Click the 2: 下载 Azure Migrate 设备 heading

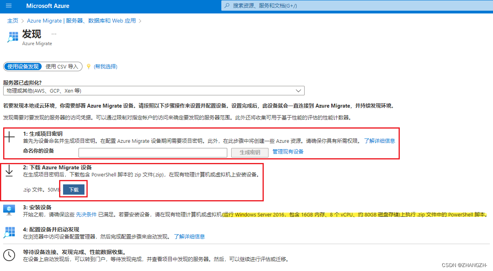click(x=58, y=167)
